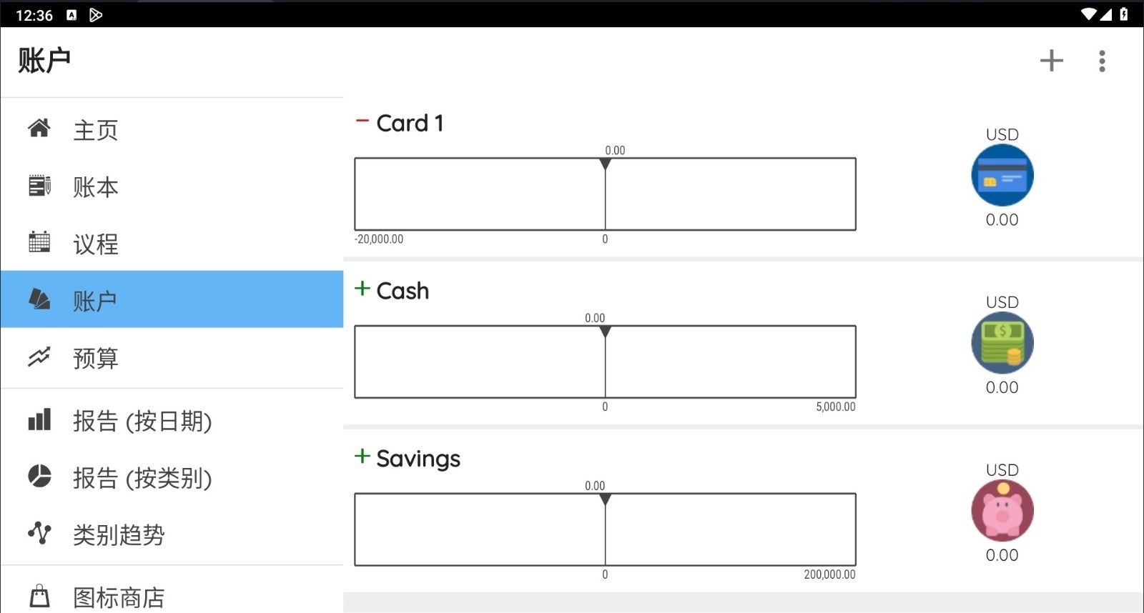1144x613 pixels.
Task: Tap the Card 1 credit card icon
Action: tap(1002, 175)
